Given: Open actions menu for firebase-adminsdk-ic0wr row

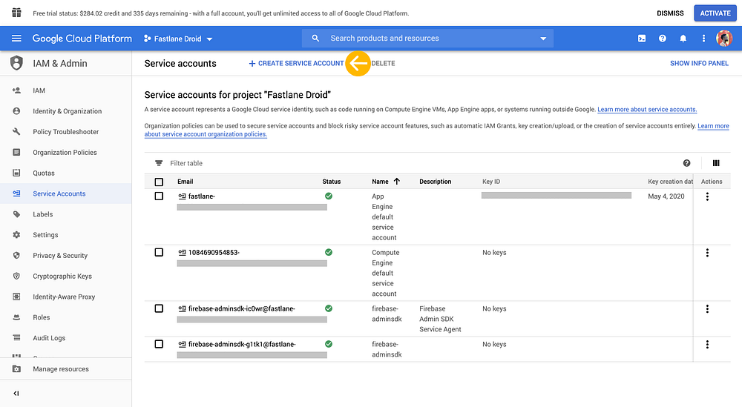Looking at the screenshot, I should pos(707,309).
